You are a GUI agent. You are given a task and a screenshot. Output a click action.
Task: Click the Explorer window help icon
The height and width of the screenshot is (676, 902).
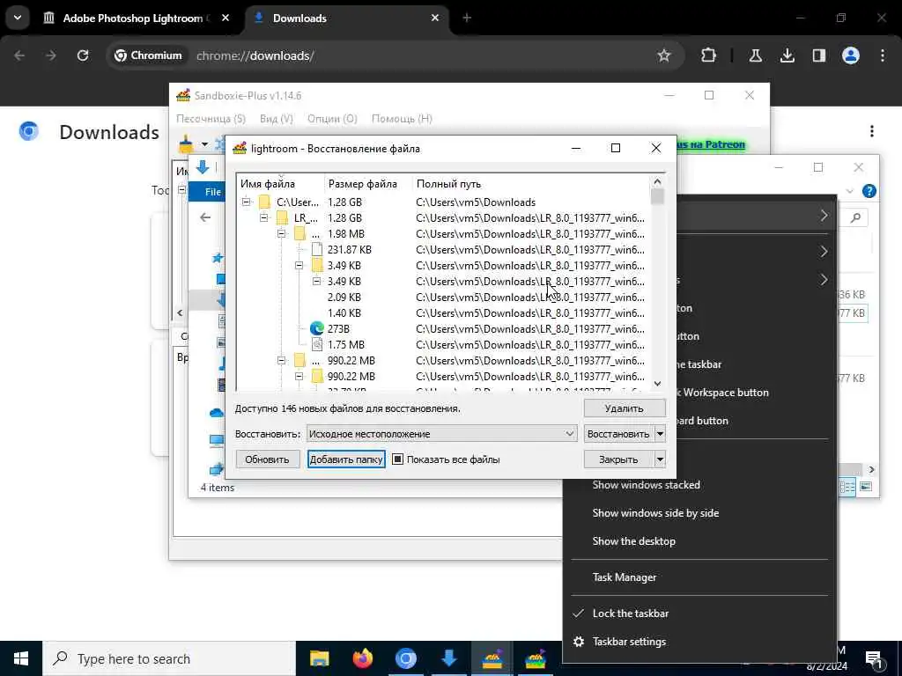point(869,191)
